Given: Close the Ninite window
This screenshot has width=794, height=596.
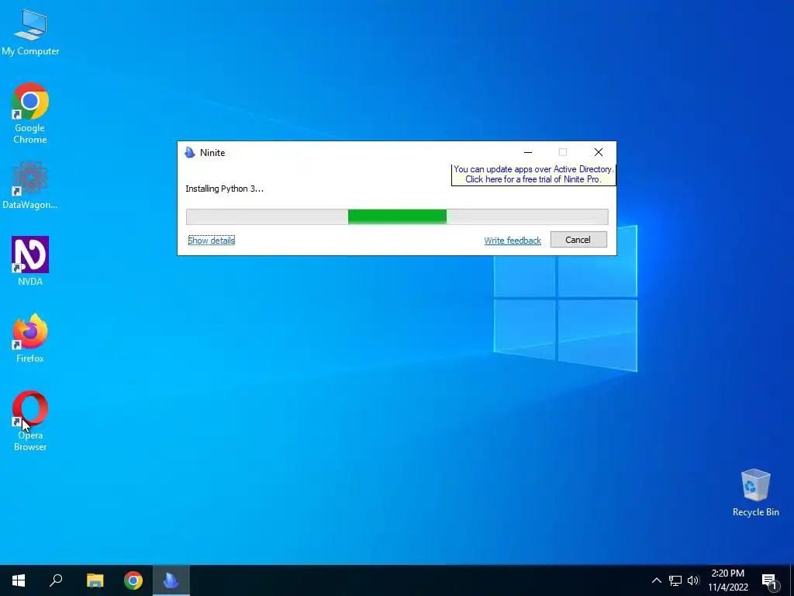Looking at the screenshot, I should (599, 152).
